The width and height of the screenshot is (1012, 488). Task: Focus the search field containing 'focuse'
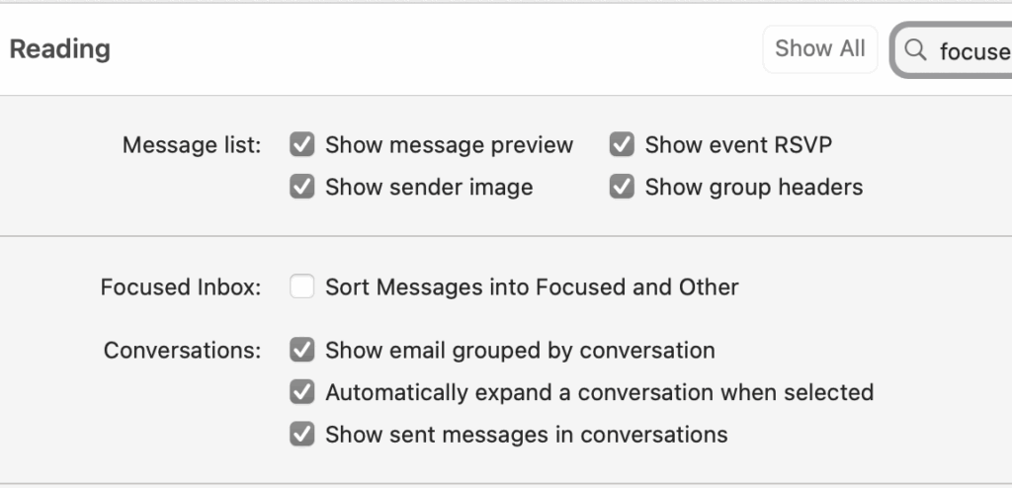[x=952, y=50]
